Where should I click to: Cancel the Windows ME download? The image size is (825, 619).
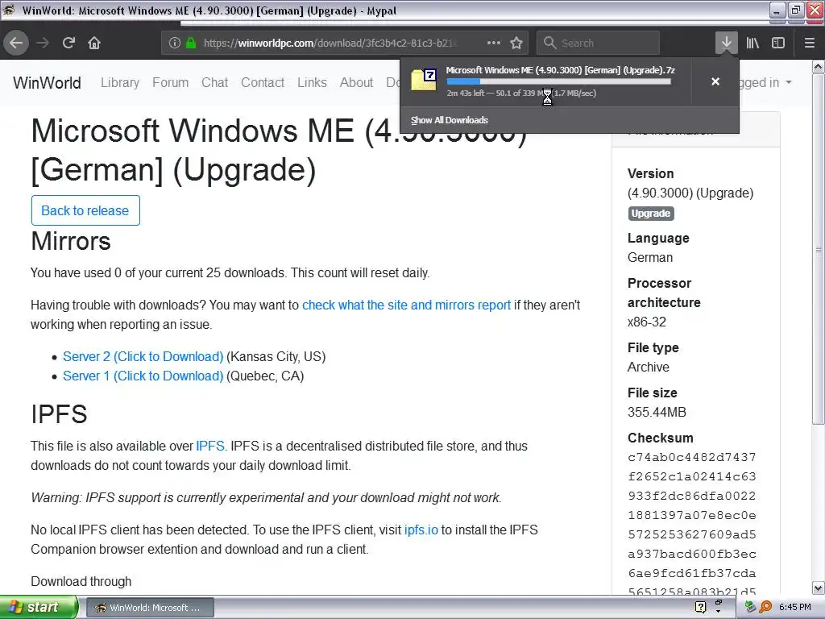coord(715,81)
